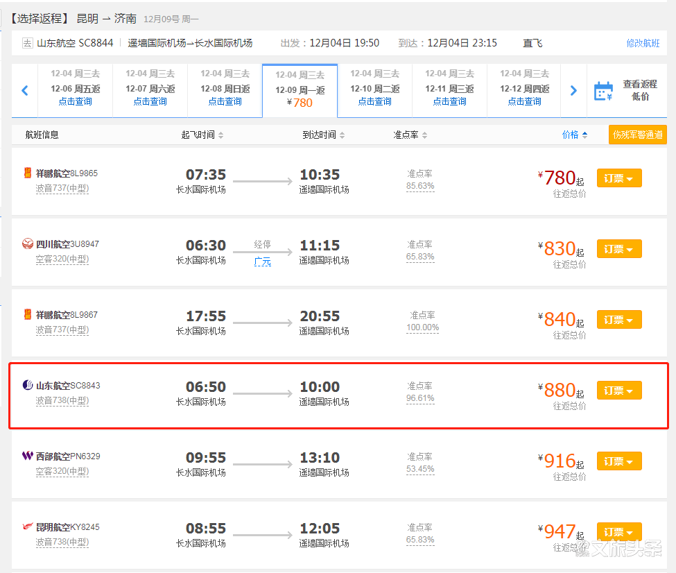Click departure time 06:30
Viewport: 676px width, 573px height.
[206, 245]
